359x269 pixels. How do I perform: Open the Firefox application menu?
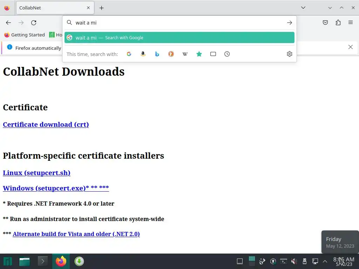(351, 22)
